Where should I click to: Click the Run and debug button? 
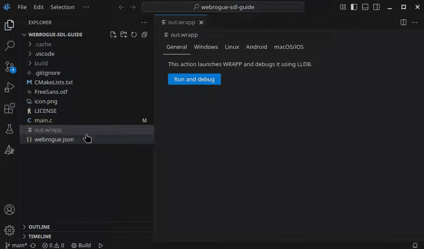click(x=194, y=79)
